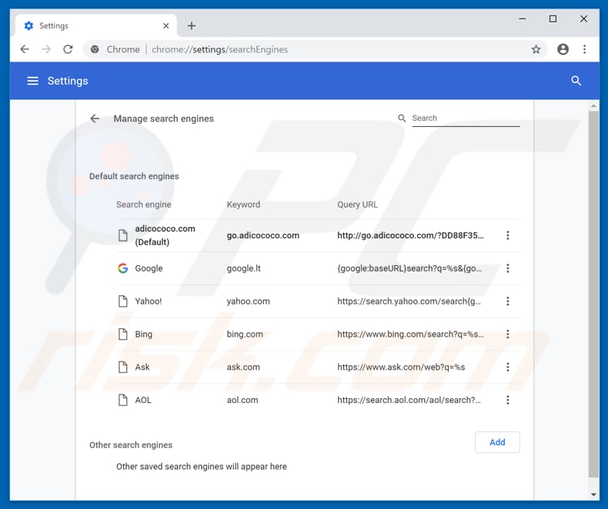Open Chrome's three-dot menu
The width and height of the screenshot is (608, 509).
(x=584, y=49)
